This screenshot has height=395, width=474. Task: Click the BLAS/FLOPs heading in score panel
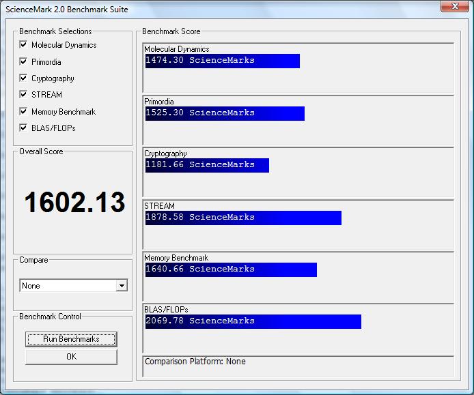click(x=166, y=310)
